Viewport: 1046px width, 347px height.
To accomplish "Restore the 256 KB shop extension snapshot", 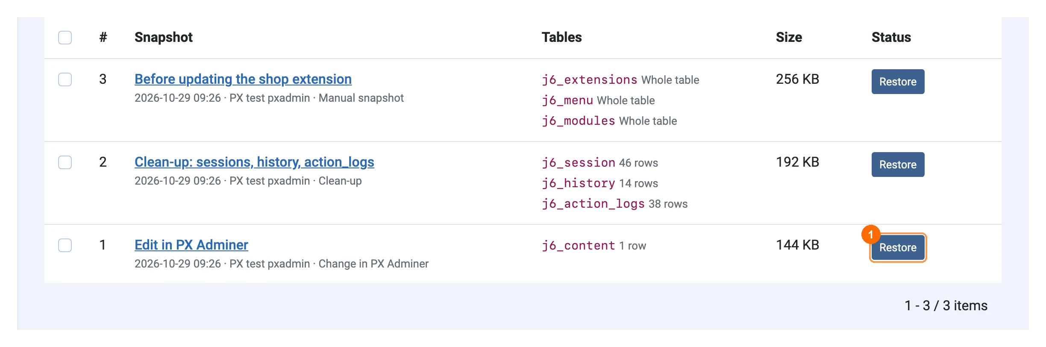I will click(x=898, y=82).
